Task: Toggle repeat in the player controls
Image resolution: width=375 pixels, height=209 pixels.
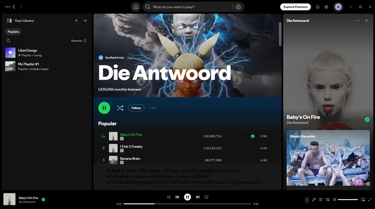Action: (x=206, y=197)
